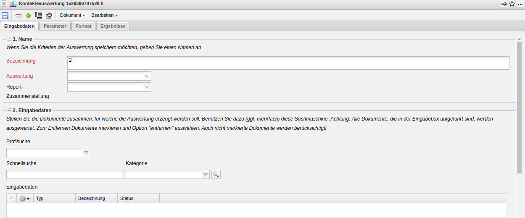Save the document with the floppy disk icon
The width and height of the screenshot is (525, 218).
5,16
